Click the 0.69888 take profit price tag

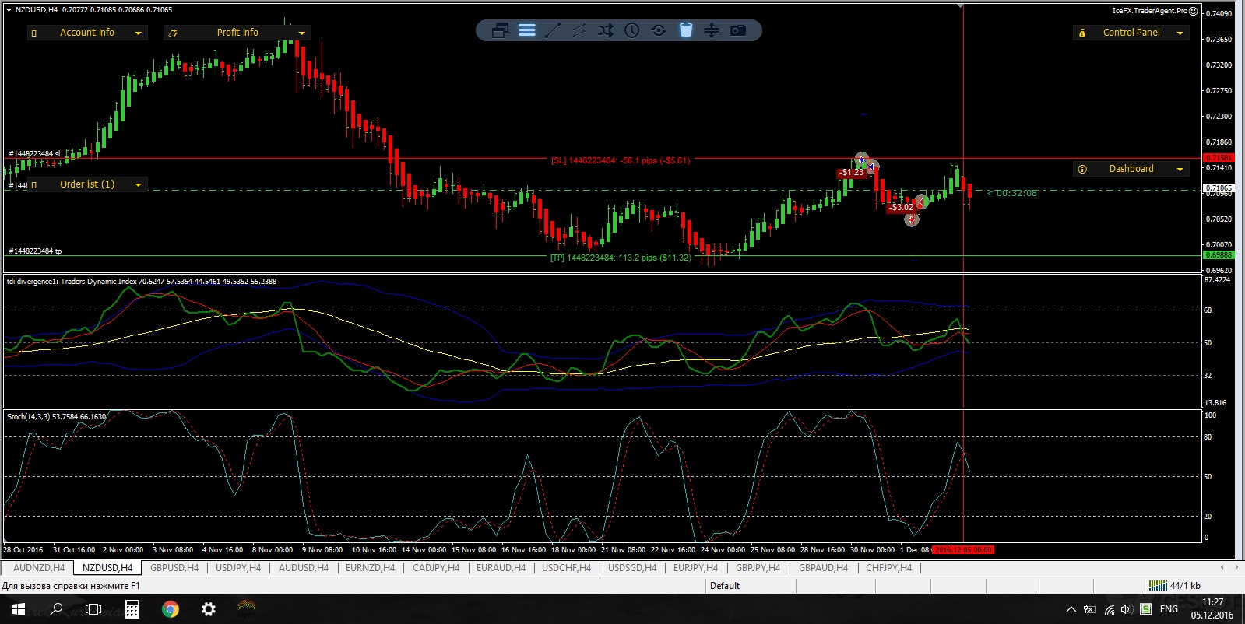coord(1219,255)
